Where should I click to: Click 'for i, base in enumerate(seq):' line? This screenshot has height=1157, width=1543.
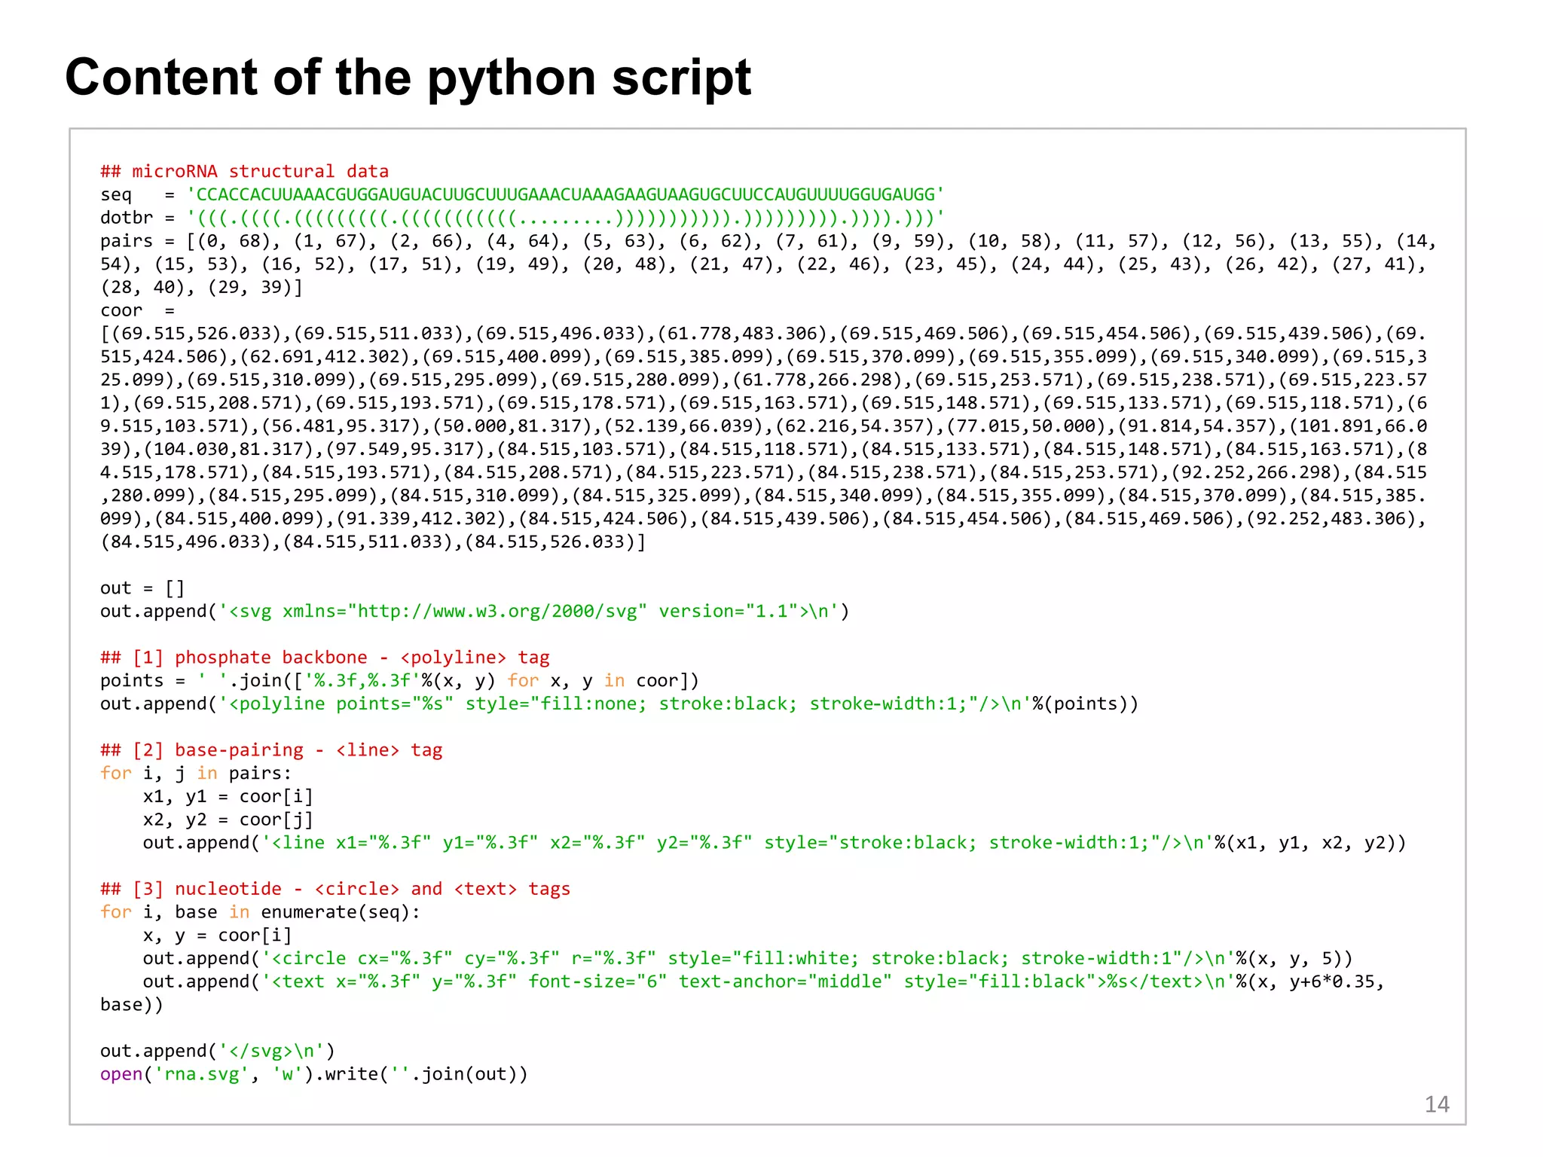(261, 912)
